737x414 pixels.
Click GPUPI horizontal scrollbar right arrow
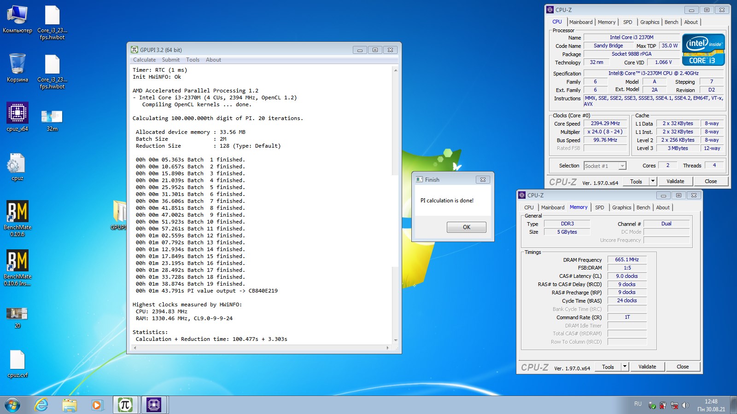(387, 348)
